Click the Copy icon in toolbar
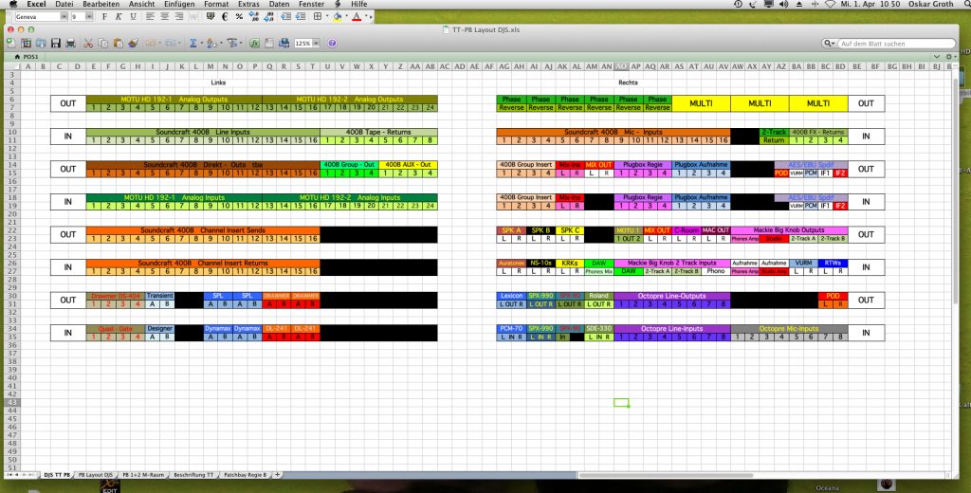Viewport: 971px width, 493px height. tap(102, 44)
